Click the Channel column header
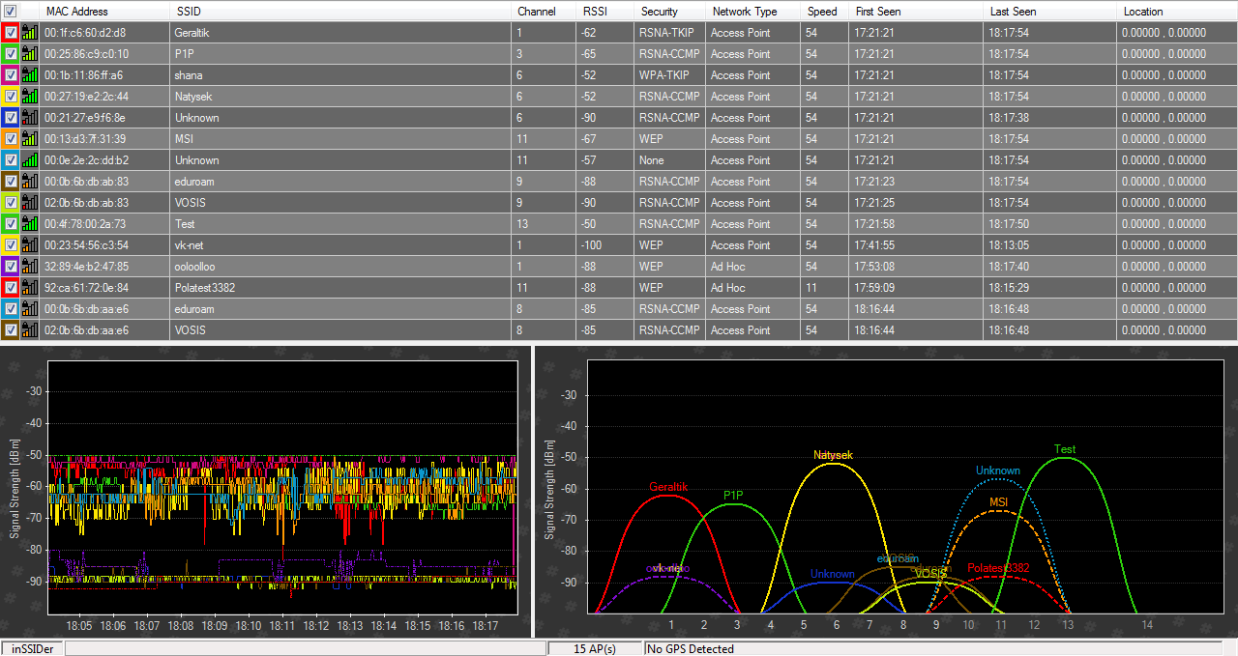This screenshot has height=656, width=1238. click(x=544, y=11)
